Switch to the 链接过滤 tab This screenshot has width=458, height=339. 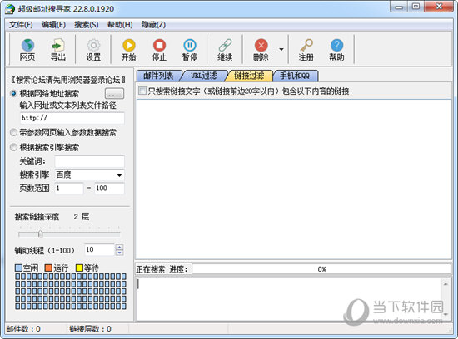pyautogui.click(x=249, y=76)
